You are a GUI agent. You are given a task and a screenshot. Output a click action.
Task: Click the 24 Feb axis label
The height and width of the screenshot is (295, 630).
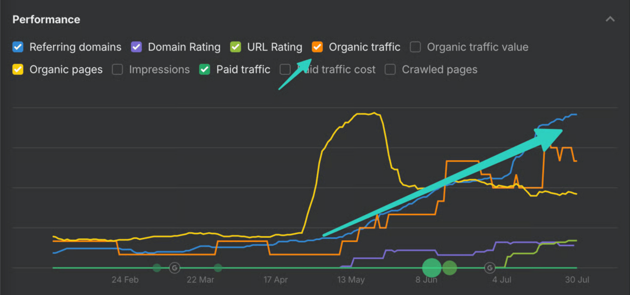[x=125, y=280]
